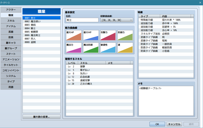Screen dimensions: 203x128
Task: Select the 特殊能力値 狙われ率 trait row
Action: click(x=166, y=20)
